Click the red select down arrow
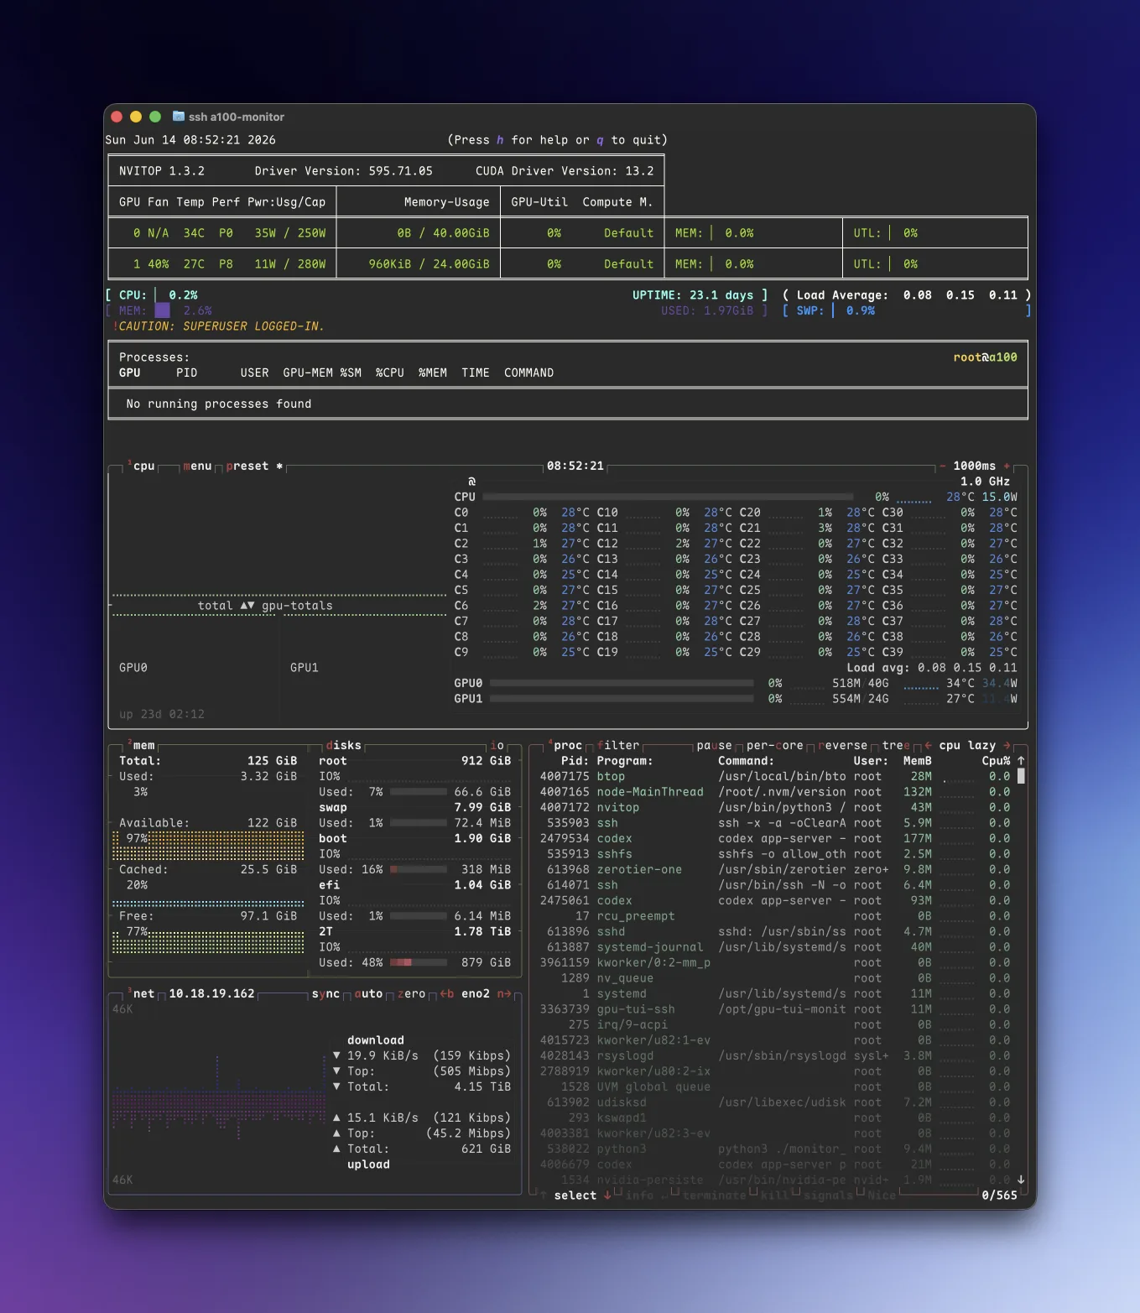 607,1195
